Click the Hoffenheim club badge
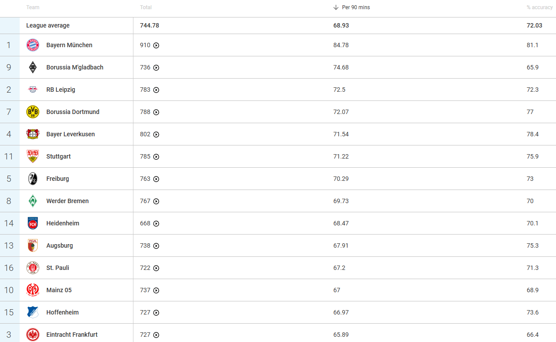The image size is (556, 342). tap(33, 312)
